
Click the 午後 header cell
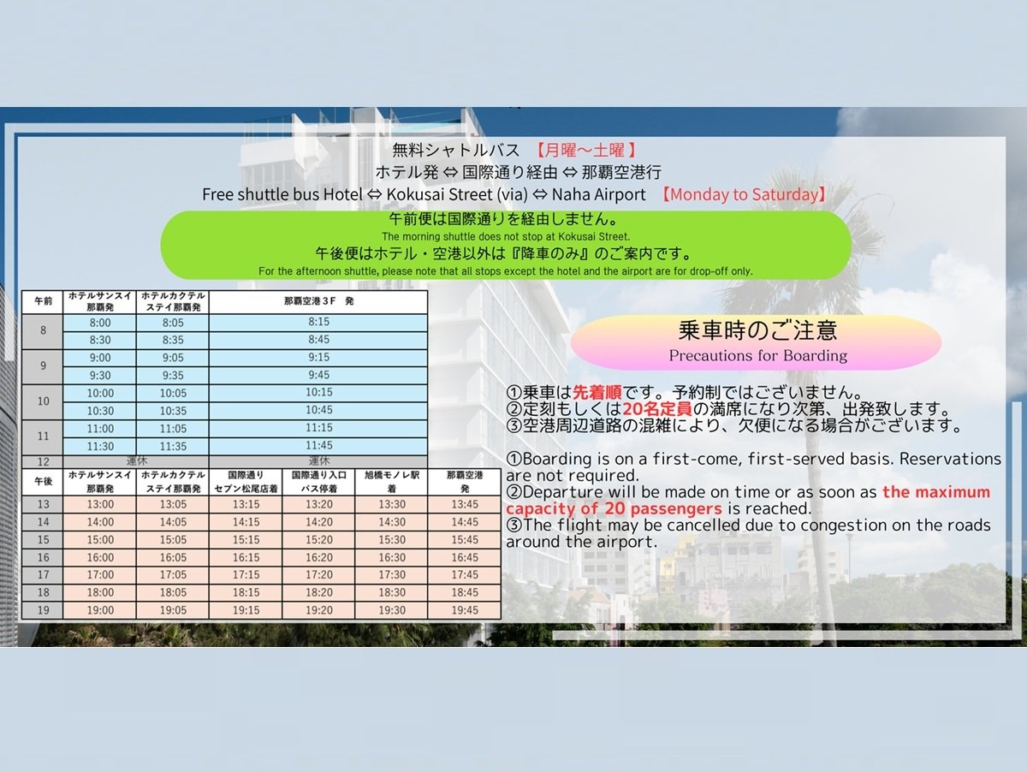tap(43, 481)
